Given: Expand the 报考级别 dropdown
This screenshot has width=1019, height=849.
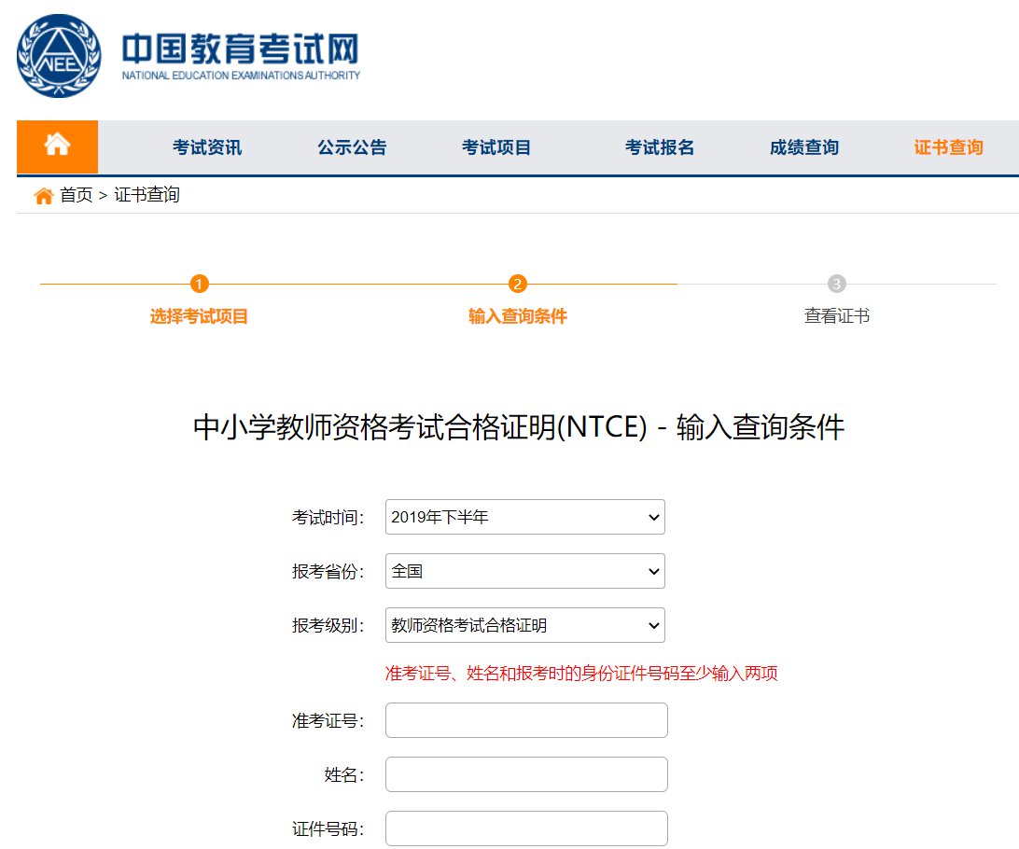Looking at the screenshot, I should tap(525, 625).
